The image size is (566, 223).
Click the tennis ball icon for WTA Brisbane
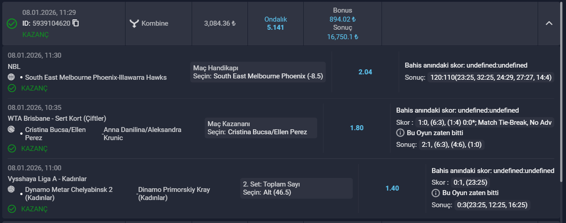coord(12,129)
